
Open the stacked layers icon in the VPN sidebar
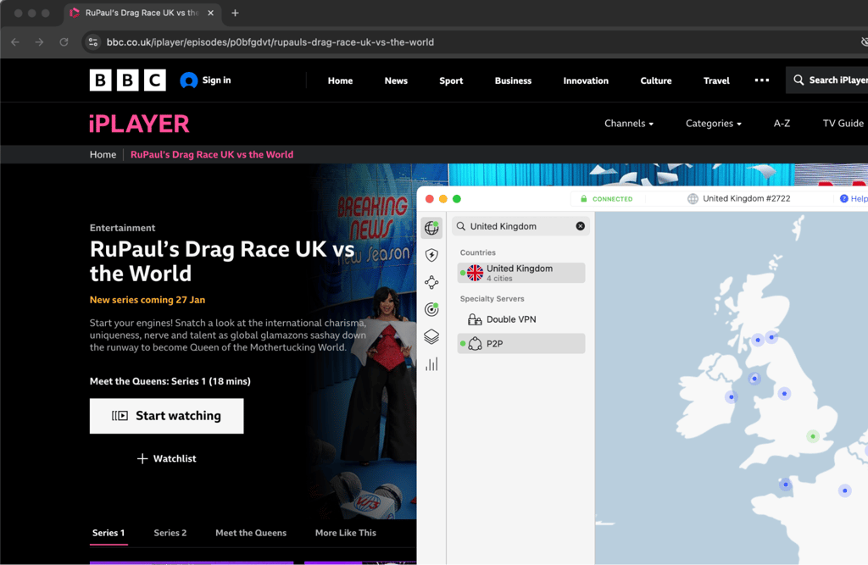[431, 336]
